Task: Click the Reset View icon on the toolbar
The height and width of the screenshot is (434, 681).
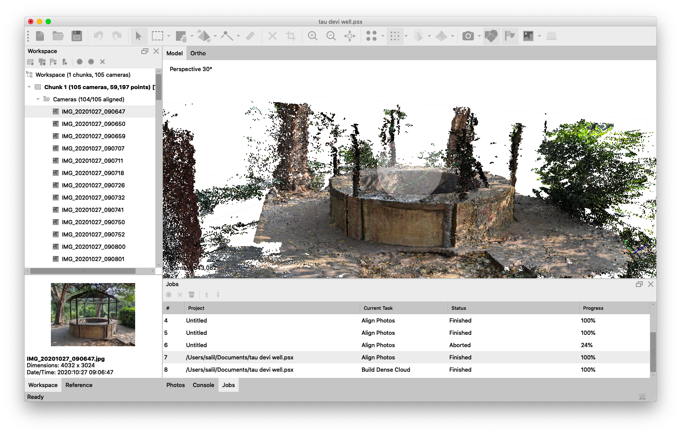Action: [x=349, y=36]
